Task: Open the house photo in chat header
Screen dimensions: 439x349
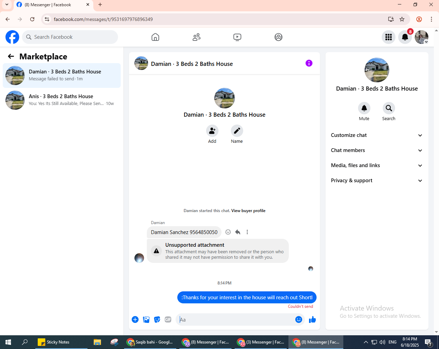Action: 141,63
